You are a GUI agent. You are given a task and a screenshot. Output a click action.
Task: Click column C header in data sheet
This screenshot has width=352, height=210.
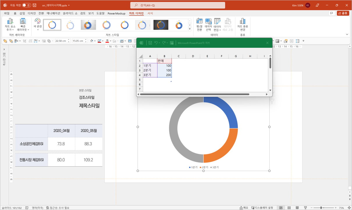(x=179, y=56)
